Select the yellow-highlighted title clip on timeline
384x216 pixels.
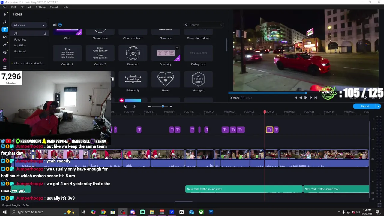269,130
